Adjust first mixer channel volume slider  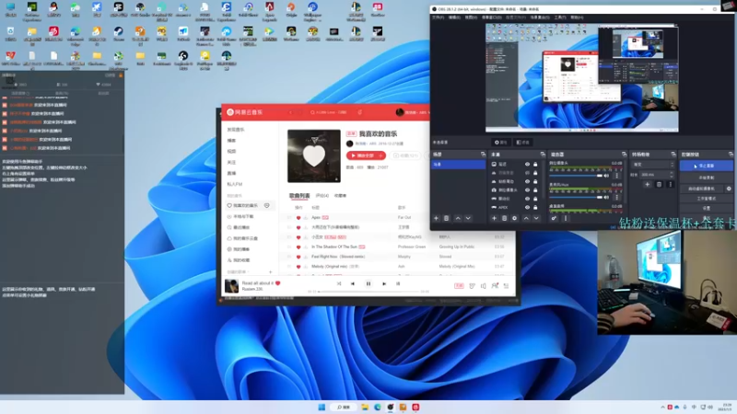coord(576,175)
